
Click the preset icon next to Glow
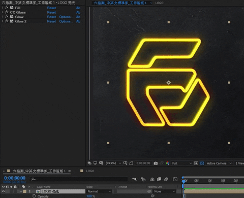(x=12, y=17)
